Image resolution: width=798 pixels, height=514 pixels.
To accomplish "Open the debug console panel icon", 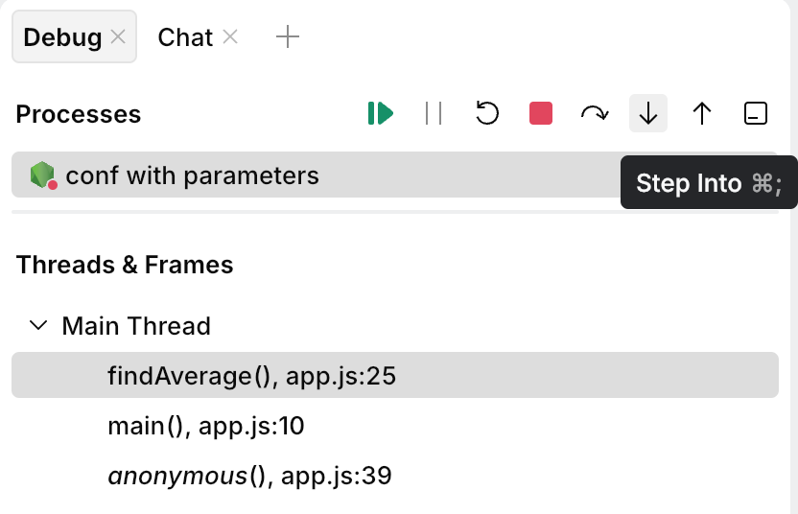I will coord(756,114).
